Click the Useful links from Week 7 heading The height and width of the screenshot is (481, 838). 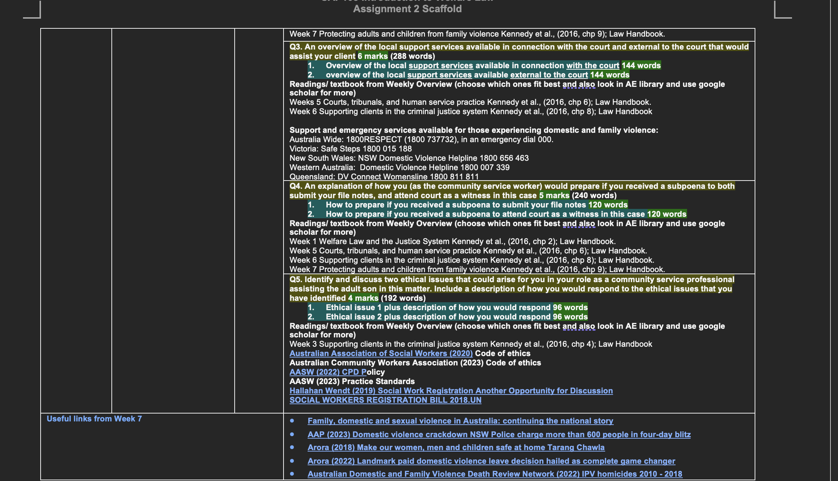[94, 419]
